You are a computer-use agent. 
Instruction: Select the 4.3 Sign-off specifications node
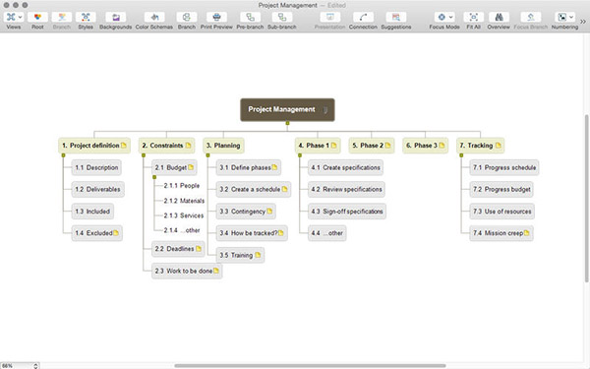click(347, 212)
